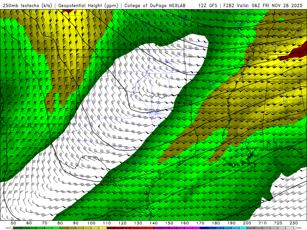Click the "10680" height contour label
Viewport: 307px width, 230px height.
[x=109, y=181]
